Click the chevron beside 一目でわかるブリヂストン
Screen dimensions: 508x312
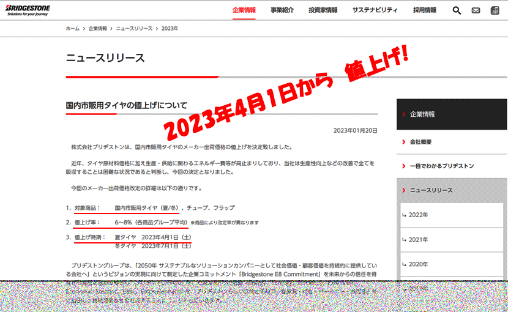[x=404, y=166]
